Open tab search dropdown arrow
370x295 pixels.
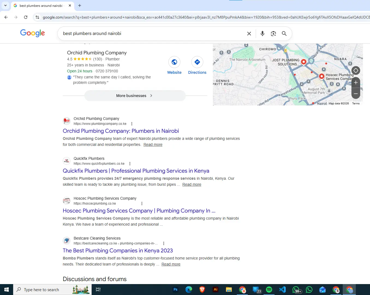coord(5,5)
